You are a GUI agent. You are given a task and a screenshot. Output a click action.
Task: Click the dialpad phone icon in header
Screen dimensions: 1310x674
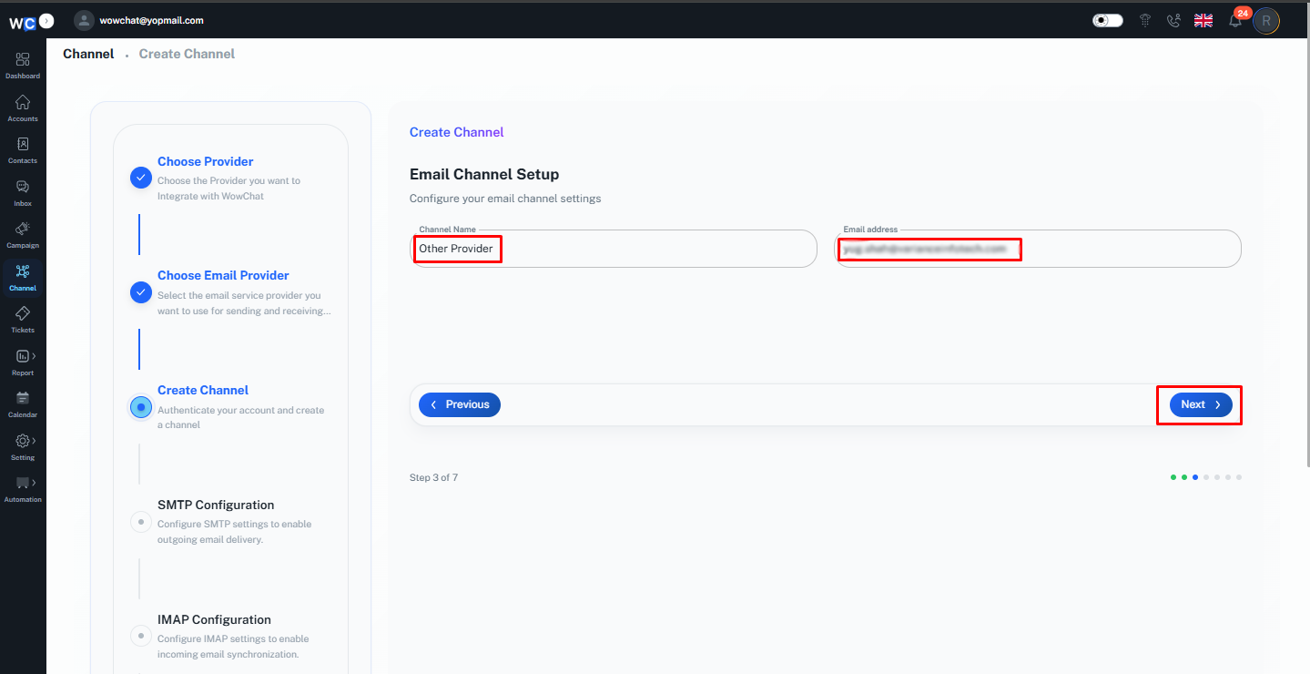click(x=1145, y=20)
